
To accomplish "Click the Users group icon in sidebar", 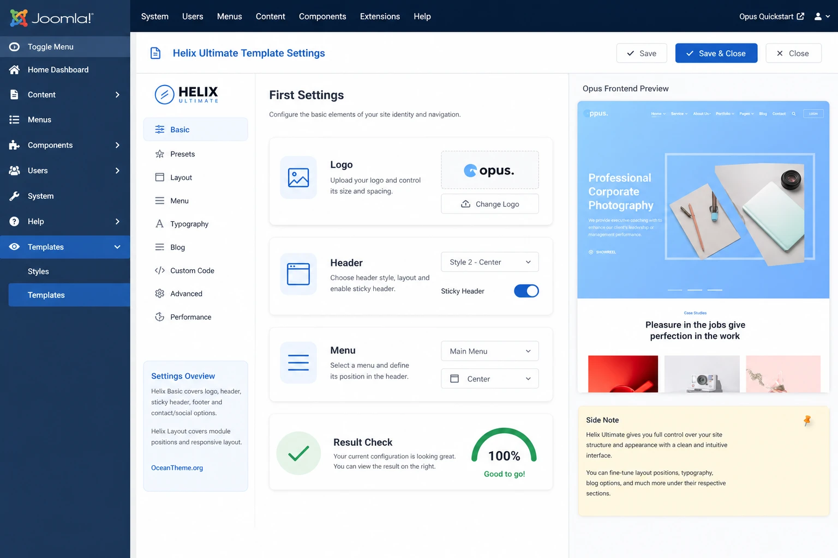I will [15, 171].
